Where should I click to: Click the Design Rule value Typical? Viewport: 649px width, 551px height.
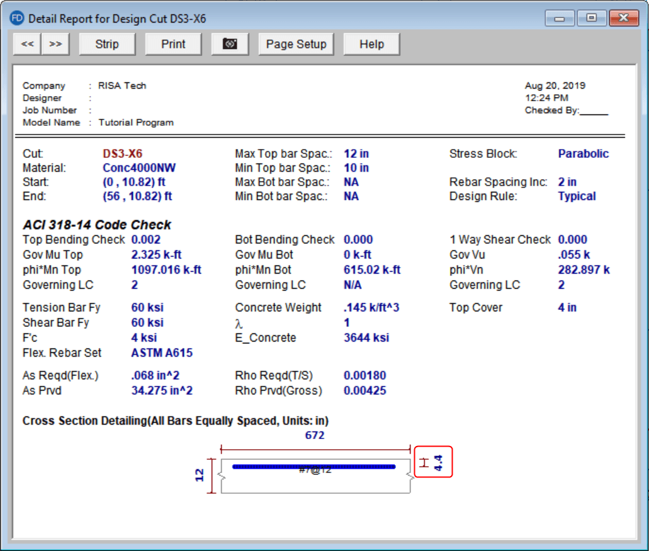tap(577, 196)
